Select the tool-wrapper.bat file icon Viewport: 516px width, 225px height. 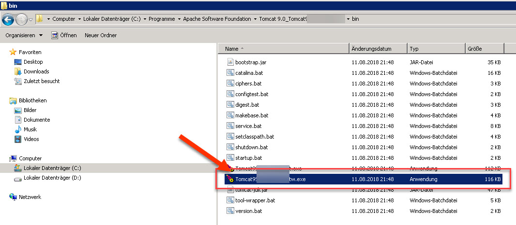tap(230, 200)
